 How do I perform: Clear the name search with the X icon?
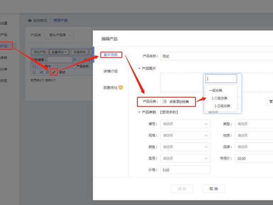pyautogui.click(x=75, y=59)
